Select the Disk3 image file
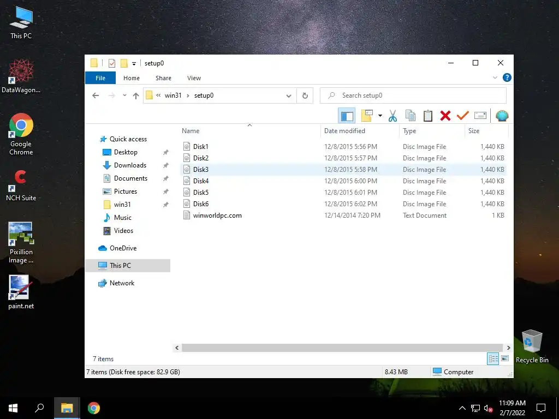 pyautogui.click(x=201, y=169)
